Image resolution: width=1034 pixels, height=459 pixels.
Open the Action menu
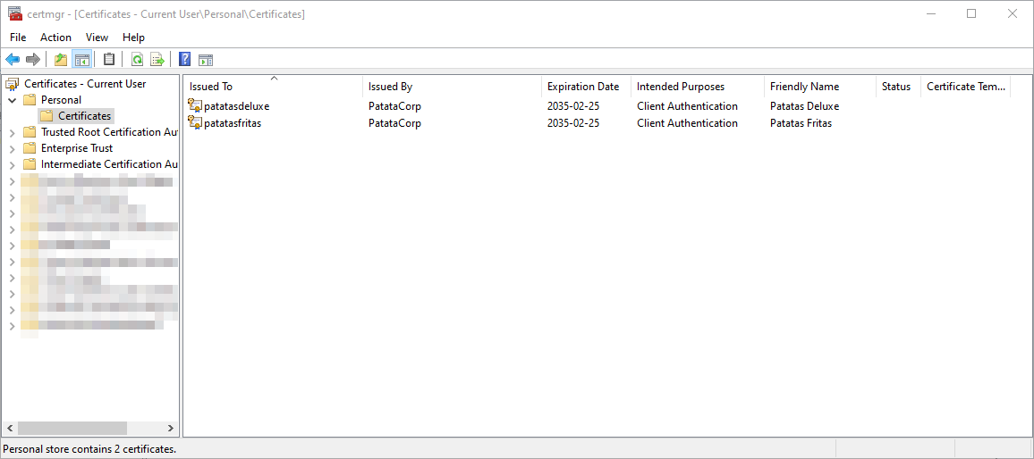(x=55, y=38)
